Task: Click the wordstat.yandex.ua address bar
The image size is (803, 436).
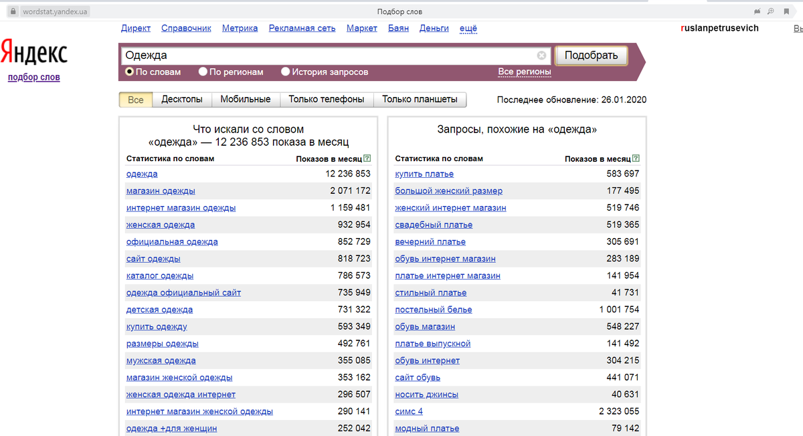Action: (x=56, y=11)
